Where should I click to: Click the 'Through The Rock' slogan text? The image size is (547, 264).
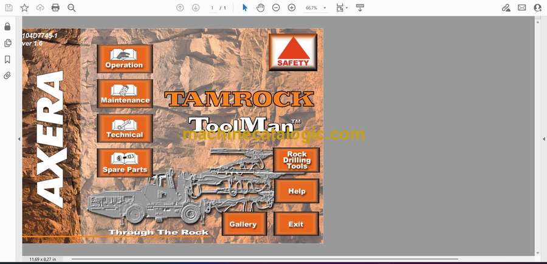coord(159,232)
